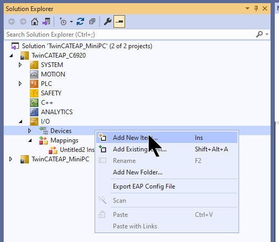Toggle the Preview Selected Items button

[x=119, y=21]
